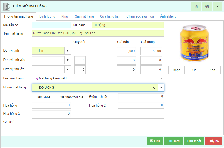
Task: Click the Giá bán field showing 10,000
Action: coord(126,51)
